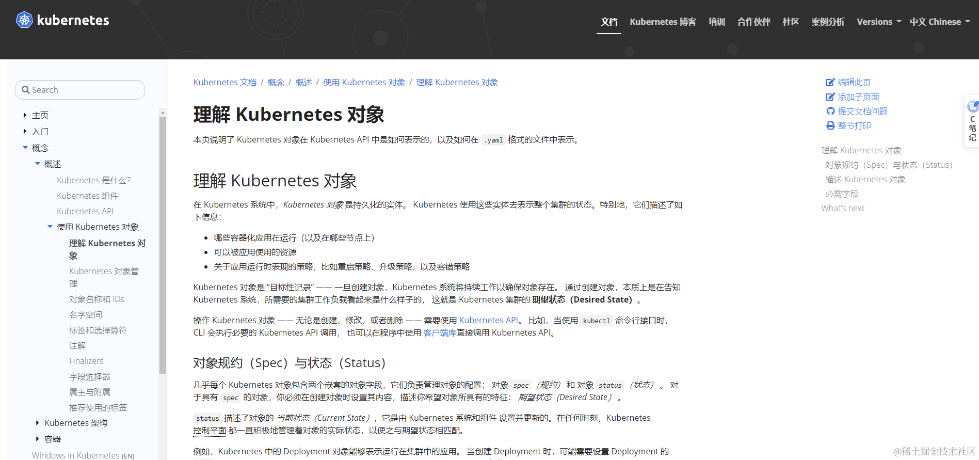Screen dimensions: 979x460
Task: Follow the Kubernetes API link in body text
Action: pos(489,320)
